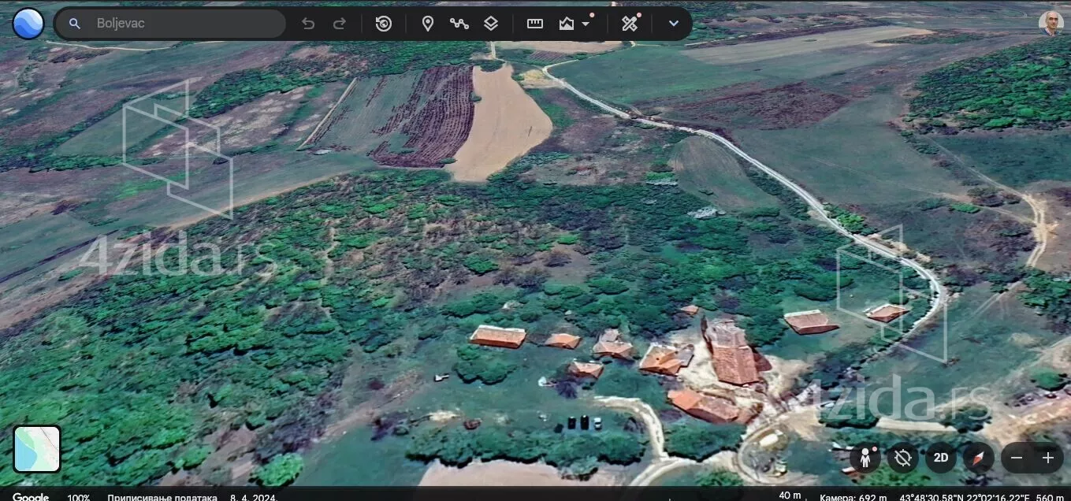Open the Google Earth home logo menu
Screen dimensions: 1071x501
point(28,24)
